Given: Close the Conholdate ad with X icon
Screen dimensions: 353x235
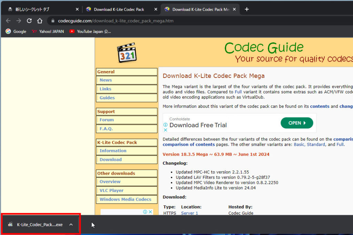Looking at the screenshot, I should pos(165,130).
